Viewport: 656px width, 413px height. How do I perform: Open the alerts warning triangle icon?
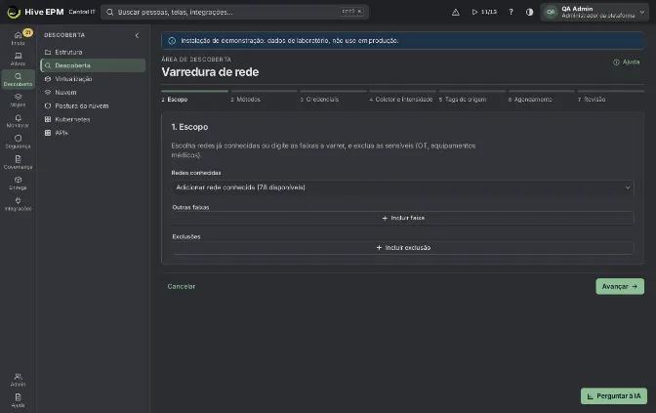[456, 12]
